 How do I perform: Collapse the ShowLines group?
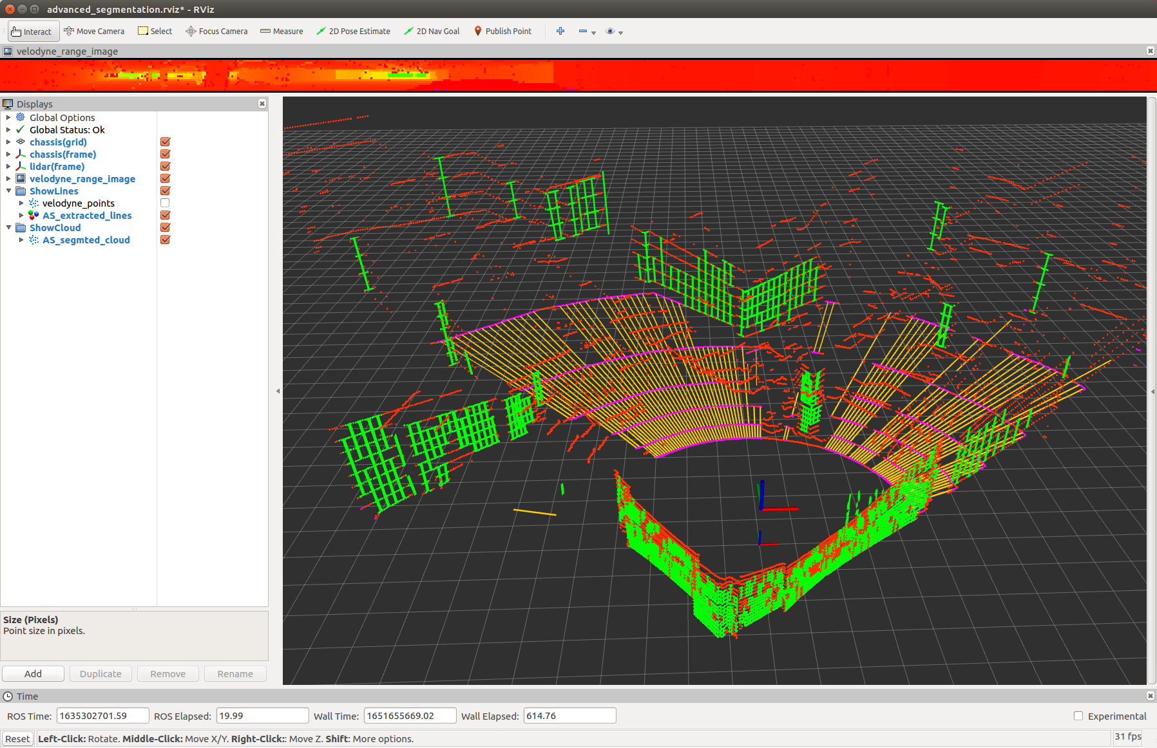(8, 191)
